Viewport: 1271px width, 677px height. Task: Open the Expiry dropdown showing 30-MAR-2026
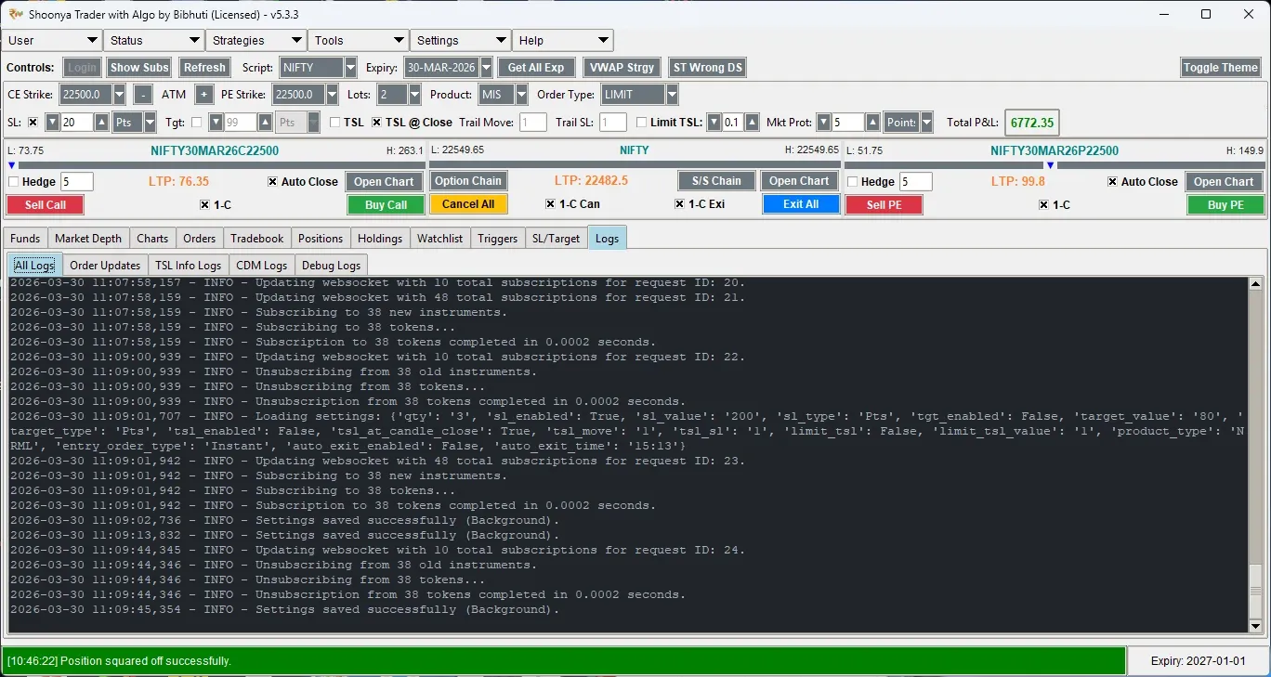pyautogui.click(x=485, y=68)
